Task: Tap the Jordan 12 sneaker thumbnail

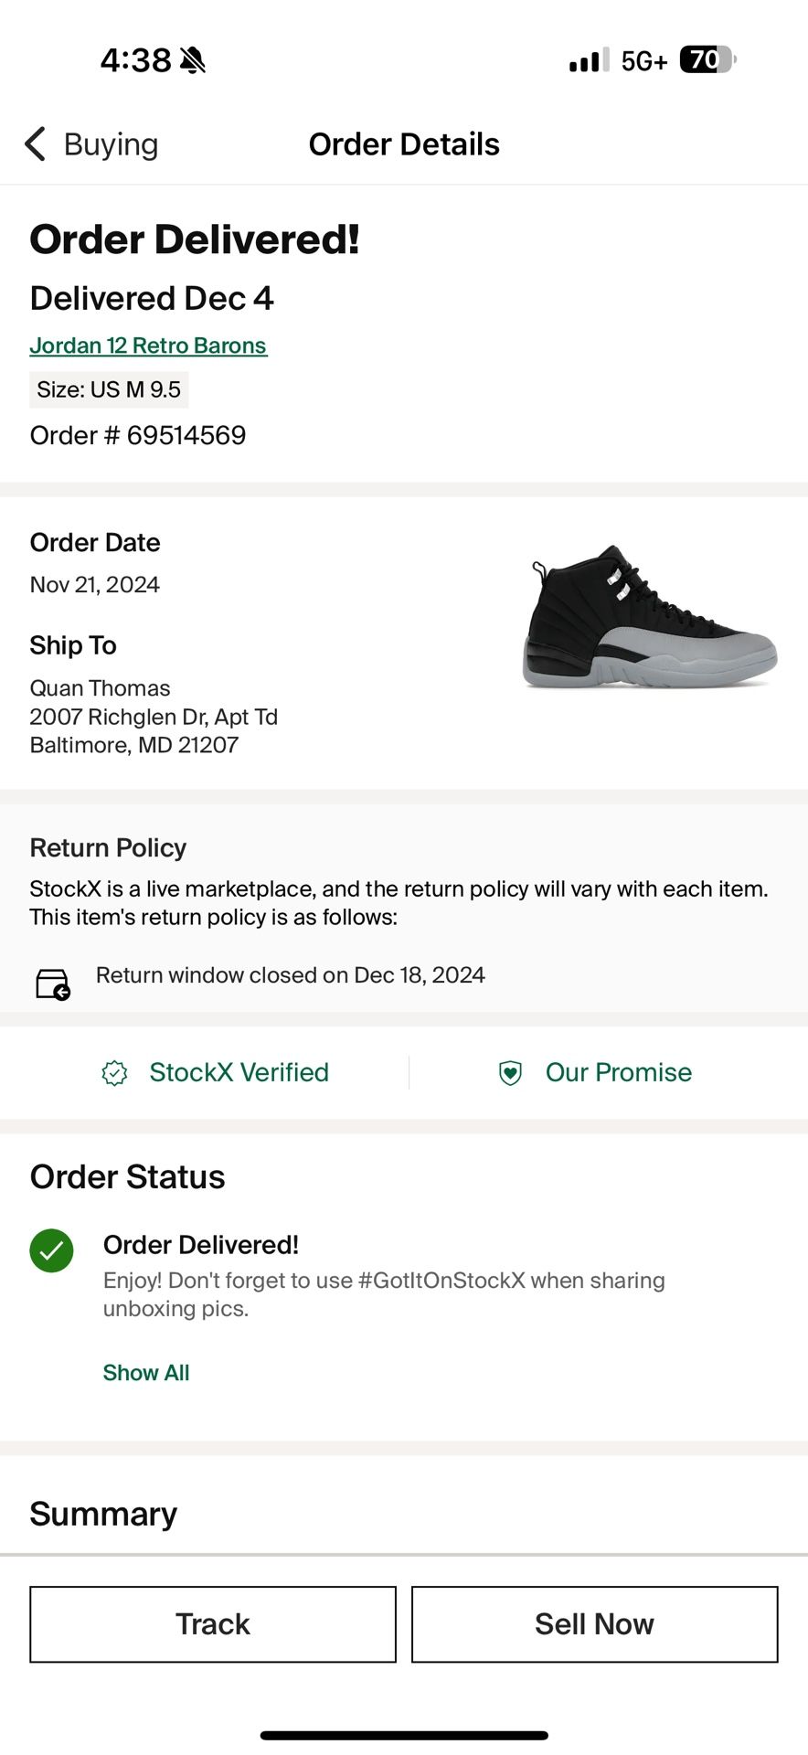Action: 649,617
